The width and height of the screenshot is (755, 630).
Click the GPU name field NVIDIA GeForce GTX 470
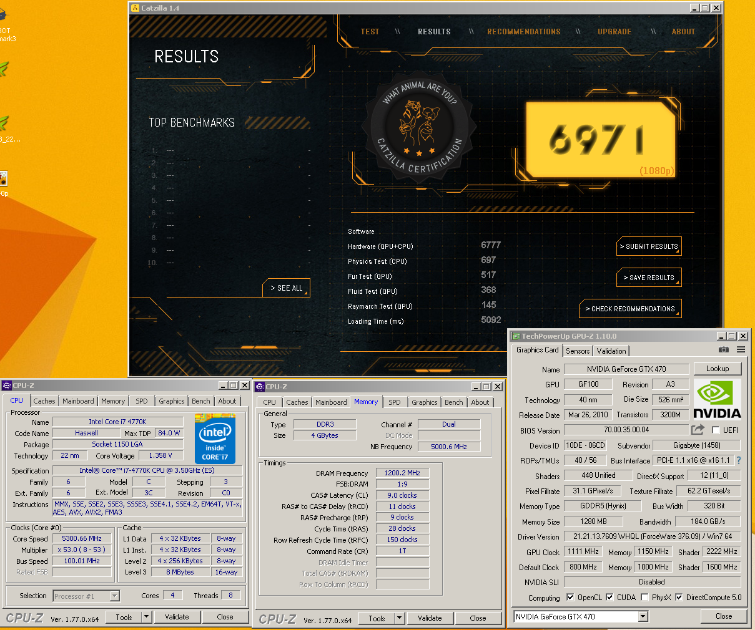pos(626,369)
